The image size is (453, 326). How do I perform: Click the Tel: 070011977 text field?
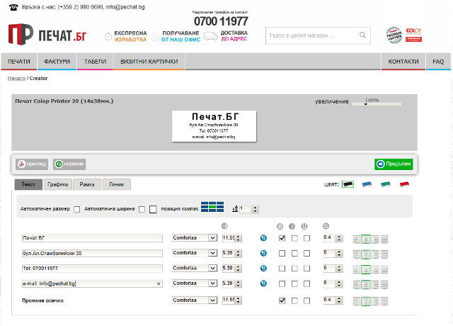(92, 269)
